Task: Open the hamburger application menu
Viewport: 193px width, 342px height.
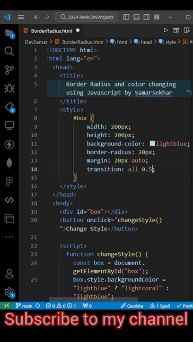Action: pos(21,17)
